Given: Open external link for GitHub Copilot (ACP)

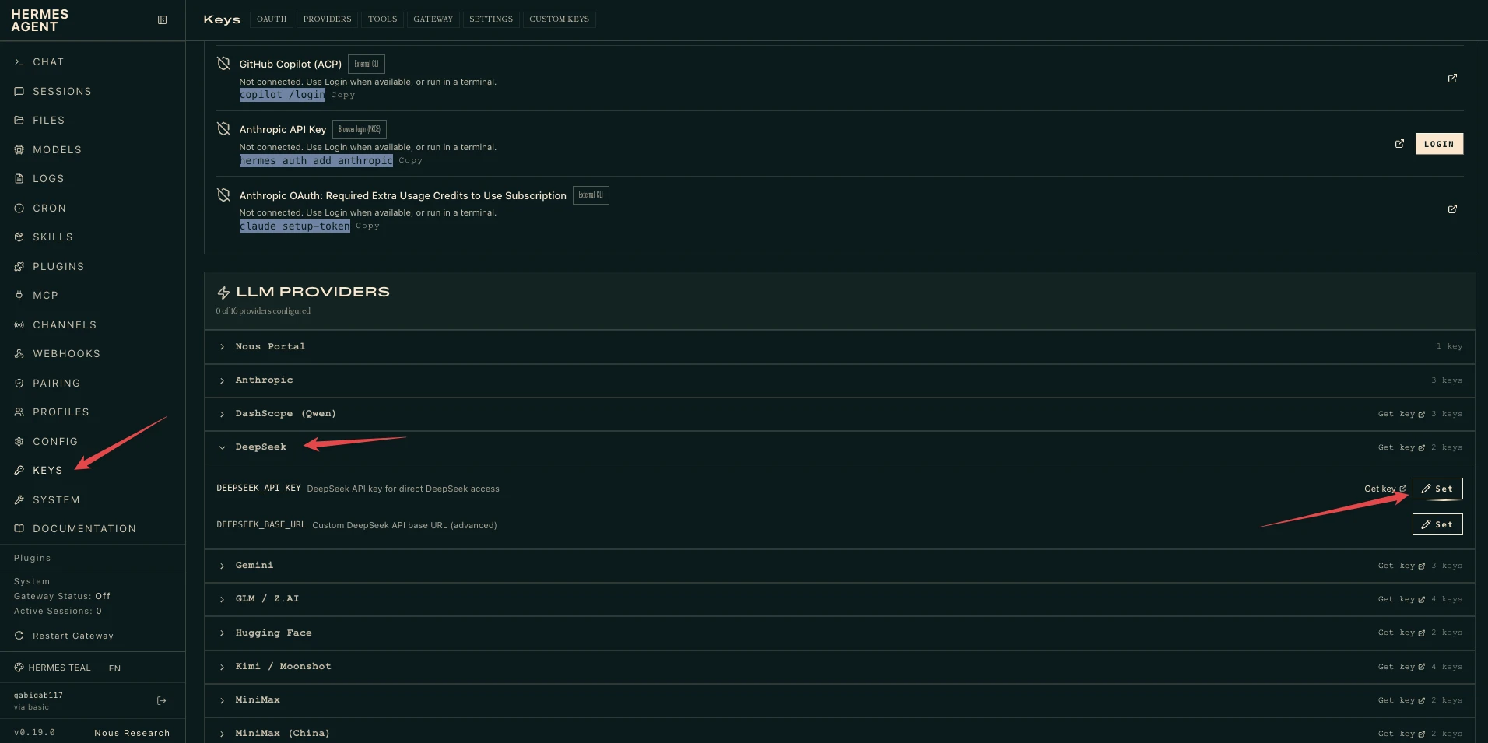Looking at the screenshot, I should point(1452,79).
